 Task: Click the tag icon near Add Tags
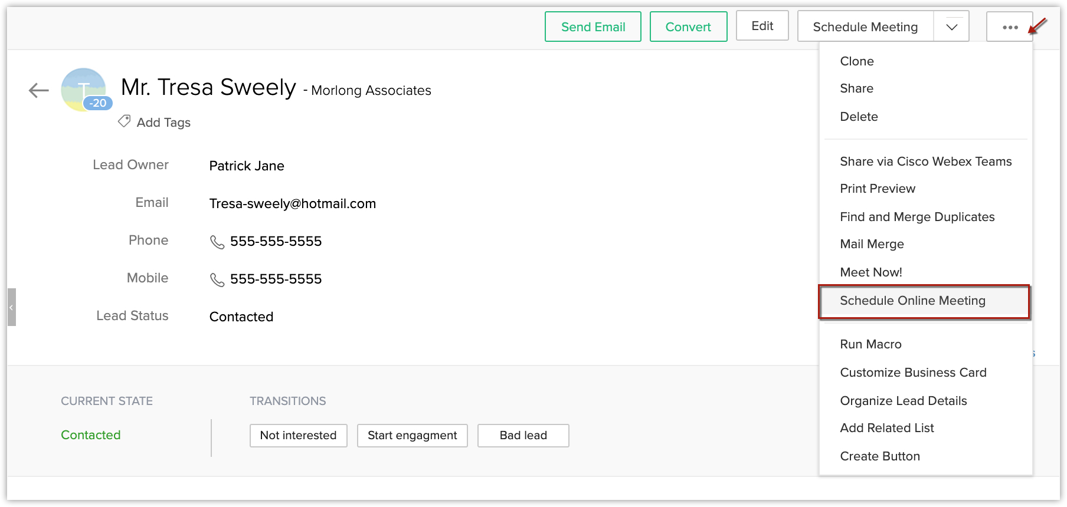tap(124, 121)
